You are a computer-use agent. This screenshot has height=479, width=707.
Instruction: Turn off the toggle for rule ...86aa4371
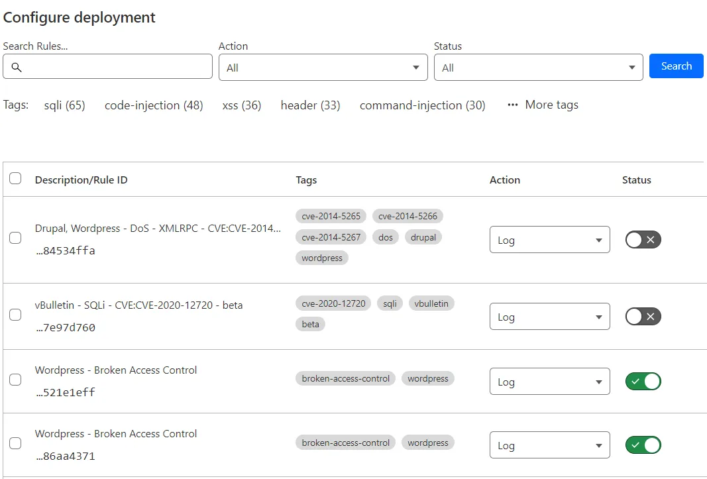643,445
